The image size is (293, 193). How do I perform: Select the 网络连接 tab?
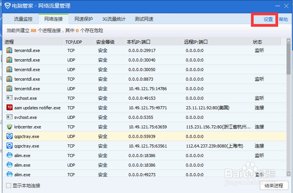tap(53, 19)
